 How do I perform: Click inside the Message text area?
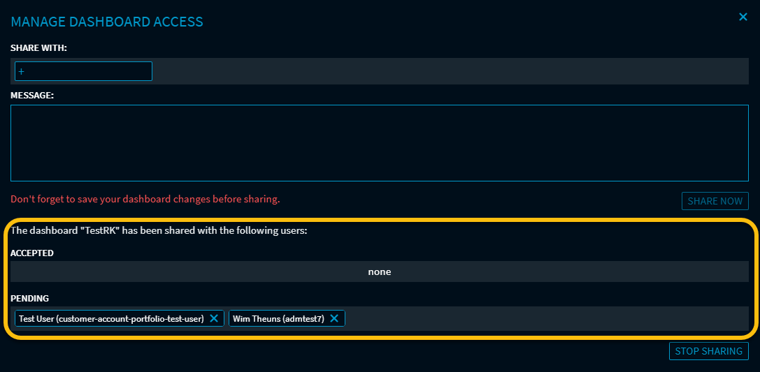click(x=379, y=143)
